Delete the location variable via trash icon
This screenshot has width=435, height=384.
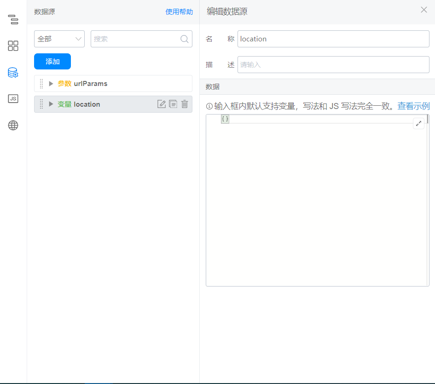(185, 104)
